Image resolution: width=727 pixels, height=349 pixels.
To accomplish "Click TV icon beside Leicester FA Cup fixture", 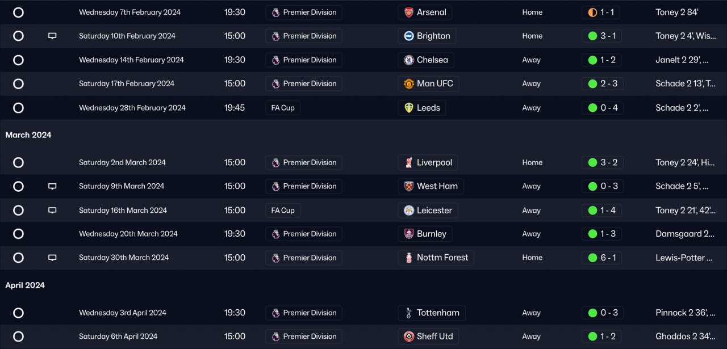I will point(52,211).
